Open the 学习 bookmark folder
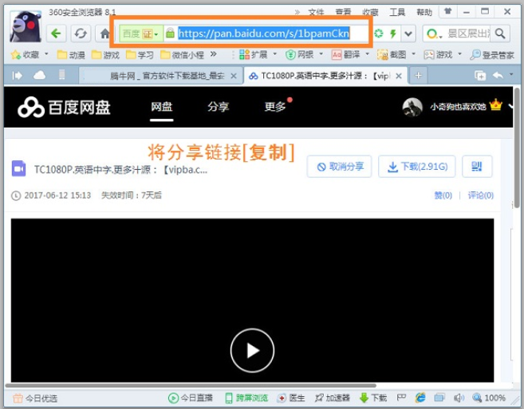 (140, 54)
